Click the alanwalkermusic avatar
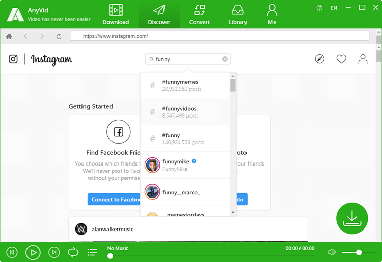The height and width of the screenshot is (262, 382). coord(81,229)
